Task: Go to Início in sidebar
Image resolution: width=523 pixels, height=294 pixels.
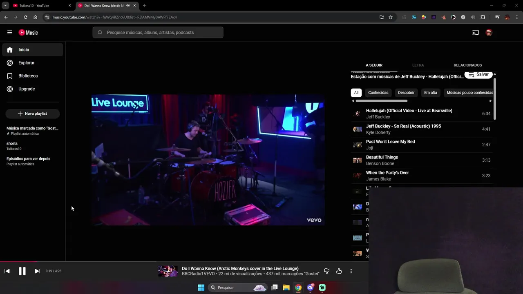Action: point(33,50)
